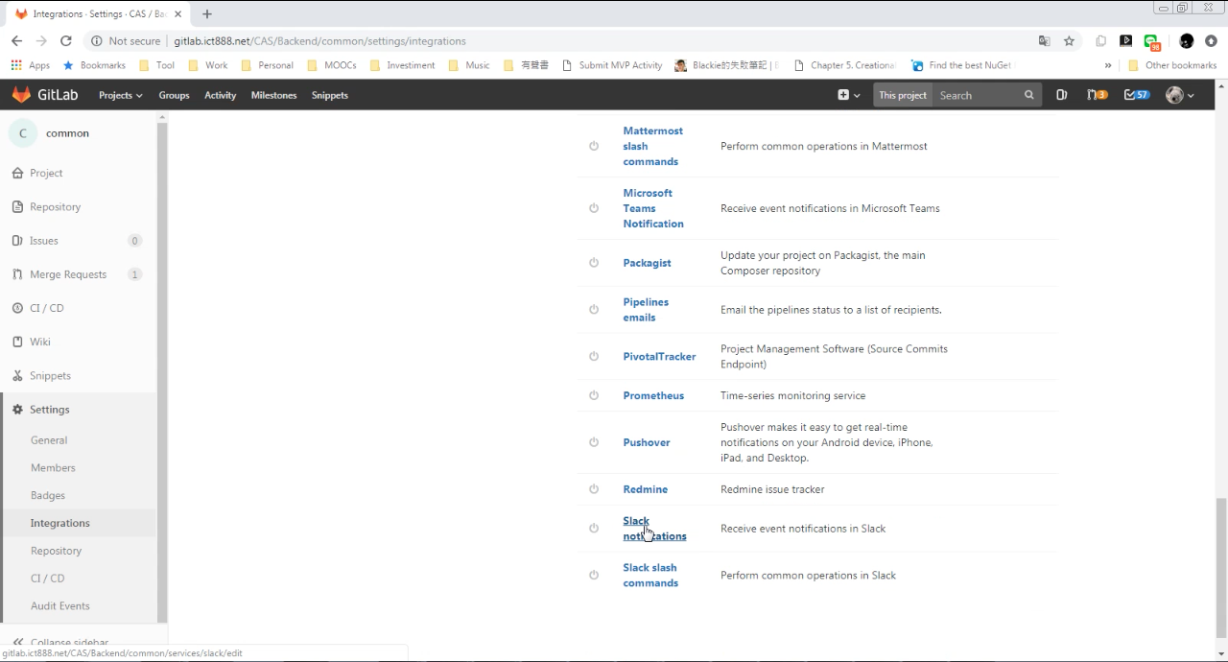This screenshot has height=662, width=1228.
Task: Click the Settings gear in sidebar
Action: point(17,410)
